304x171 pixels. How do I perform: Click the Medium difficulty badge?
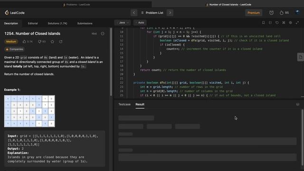tap(11, 42)
